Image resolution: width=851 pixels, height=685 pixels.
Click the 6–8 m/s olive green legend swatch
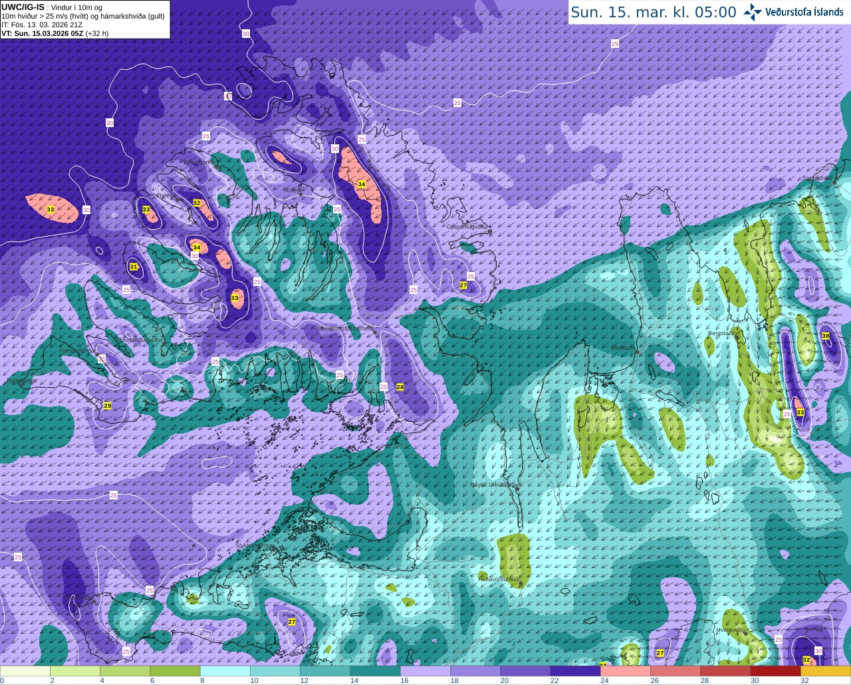(x=175, y=671)
